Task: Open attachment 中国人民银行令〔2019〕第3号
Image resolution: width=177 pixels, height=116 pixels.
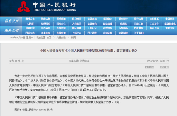Action: click(37, 110)
